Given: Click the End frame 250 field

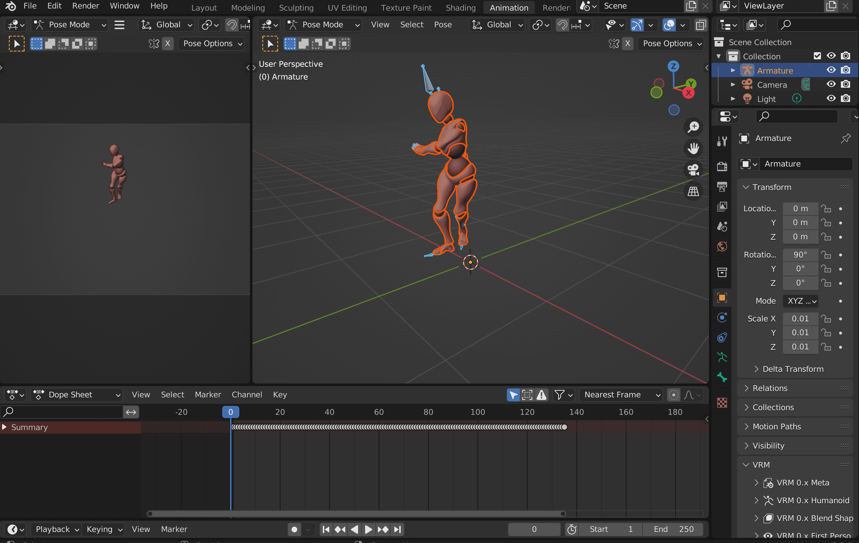Looking at the screenshot, I should pyautogui.click(x=673, y=530).
